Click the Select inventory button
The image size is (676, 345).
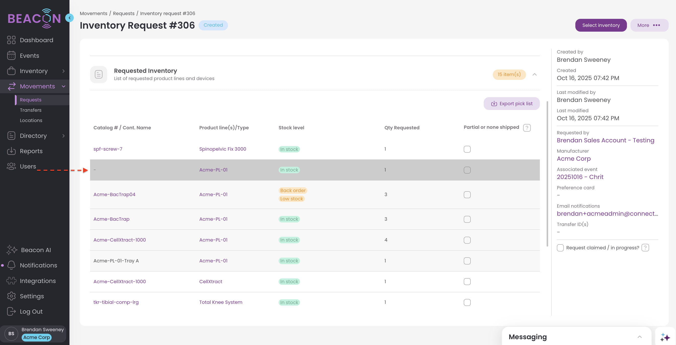(x=601, y=25)
